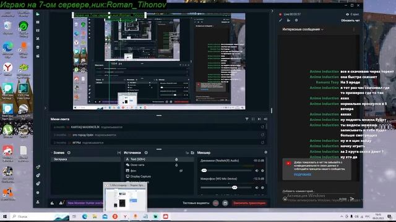Open the highlighter icon in Streamlabs sidebar
The height and width of the screenshot is (222, 396).
pyautogui.click(x=38, y=56)
